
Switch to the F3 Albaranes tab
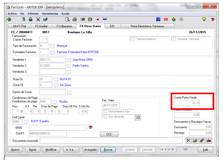coord(64,26)
